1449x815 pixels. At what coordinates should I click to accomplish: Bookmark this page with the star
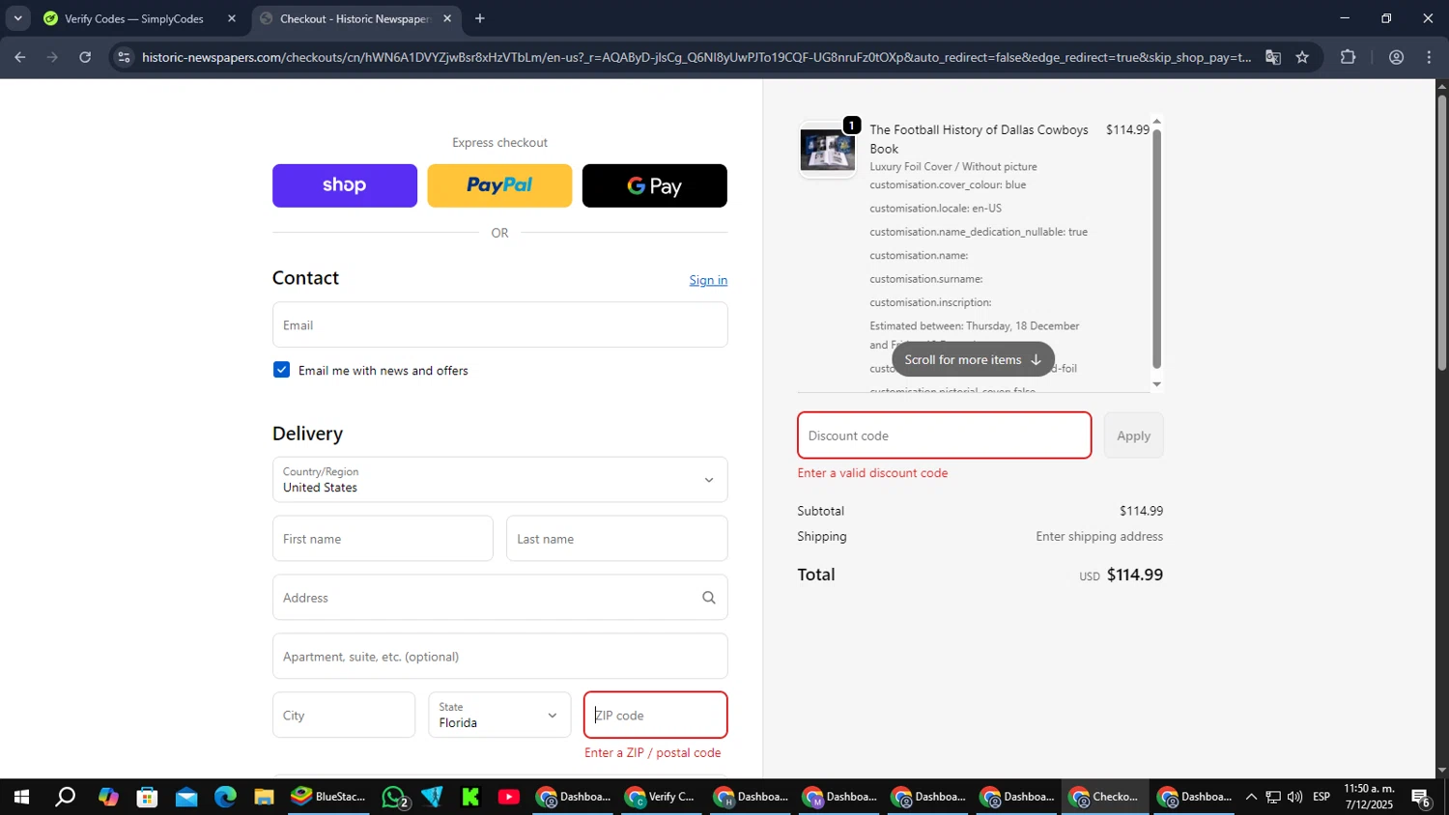click(1302, 57)
